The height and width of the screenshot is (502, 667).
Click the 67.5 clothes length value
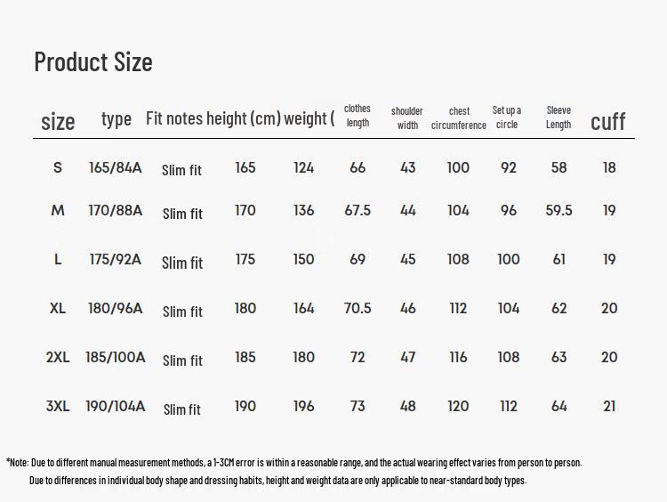[358, 211]
